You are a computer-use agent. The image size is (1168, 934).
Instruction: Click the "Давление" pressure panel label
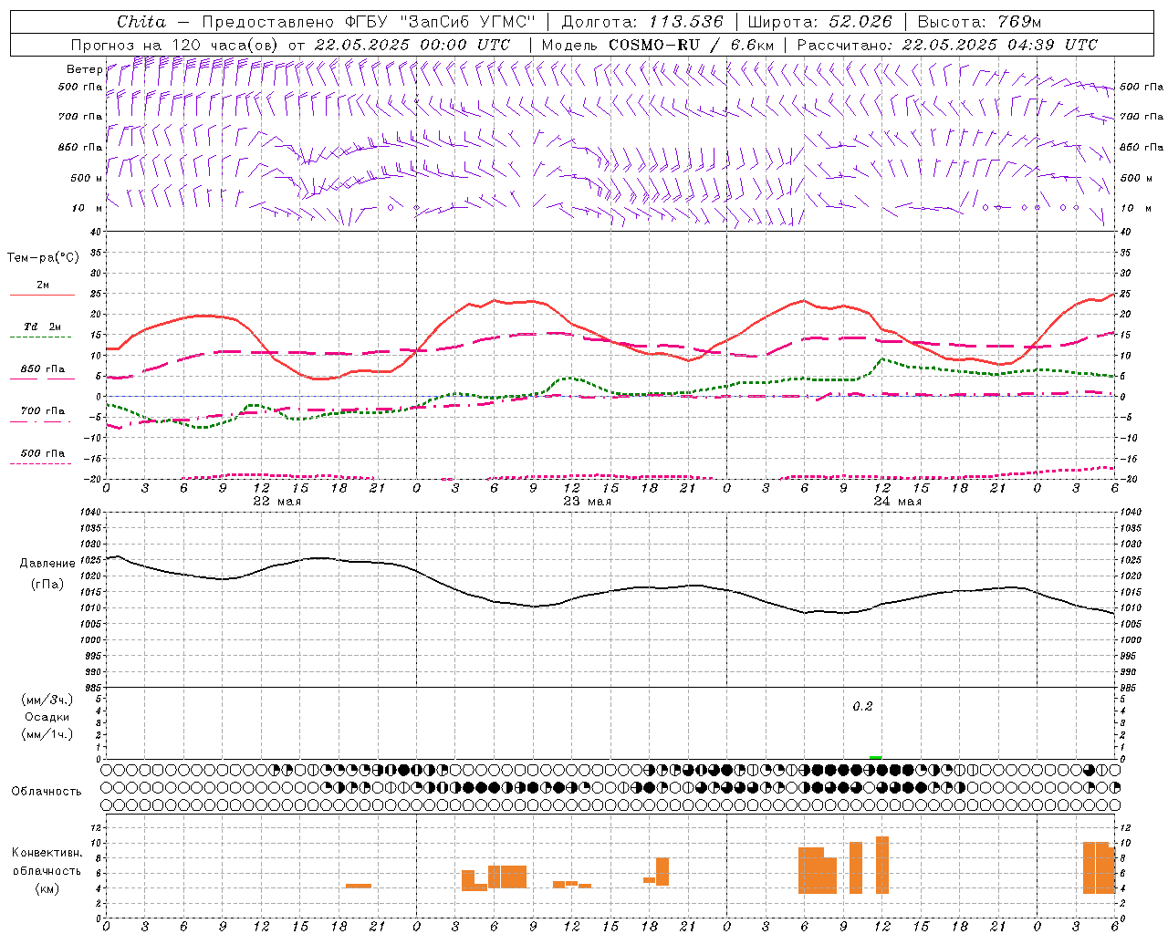coord(47,564)
